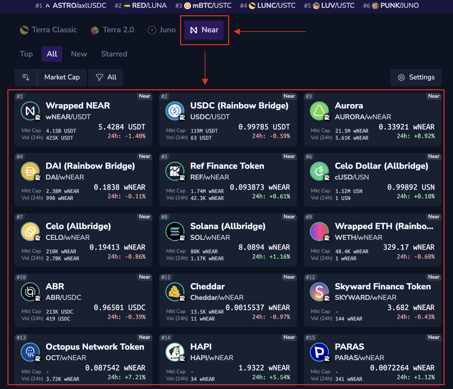The width and height of the screenshot is (453, 389).
Task: Click the Octopus Network Token icon
Action: pyautogui.click(x=30, y=352)
